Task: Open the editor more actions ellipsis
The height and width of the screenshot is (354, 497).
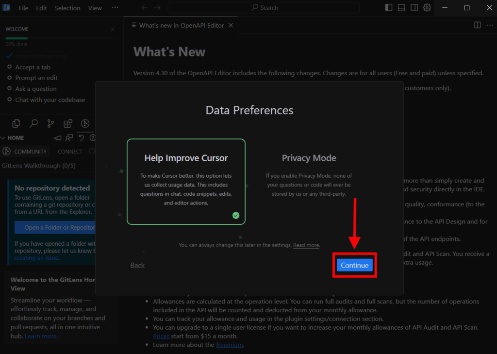Action: [x=490, y=25]
